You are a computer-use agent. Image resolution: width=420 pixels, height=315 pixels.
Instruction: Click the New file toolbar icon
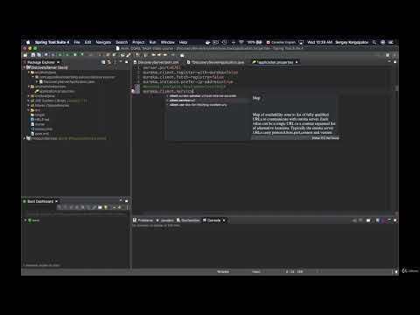click(25, 55)
